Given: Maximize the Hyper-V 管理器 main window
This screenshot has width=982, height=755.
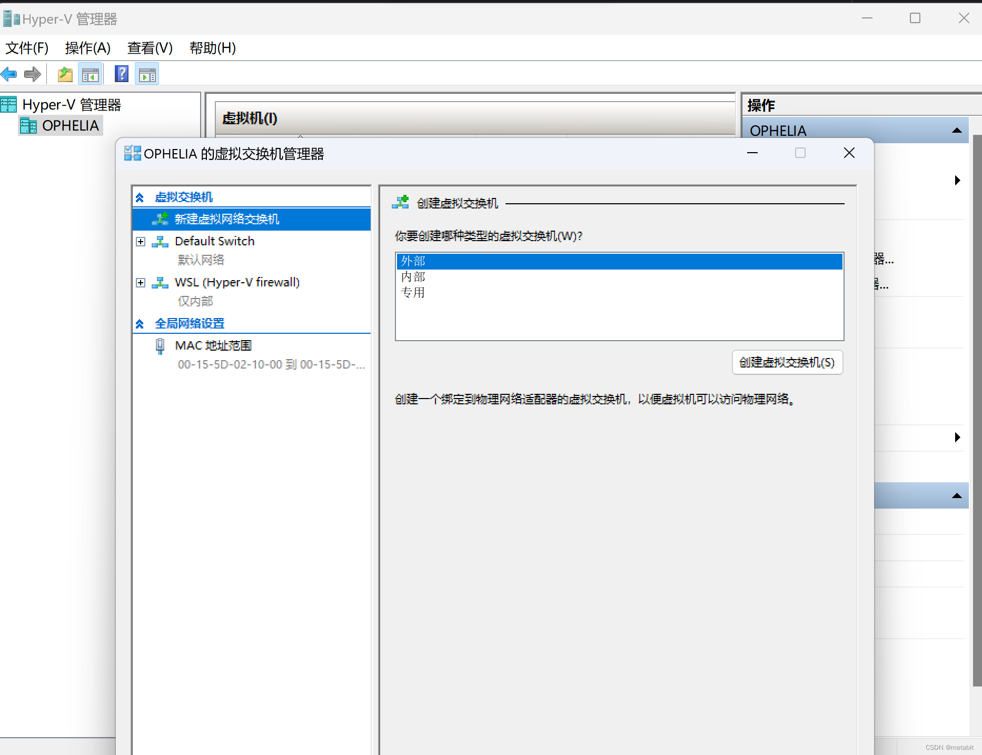Looking at the screenshot, I should 915,18.
